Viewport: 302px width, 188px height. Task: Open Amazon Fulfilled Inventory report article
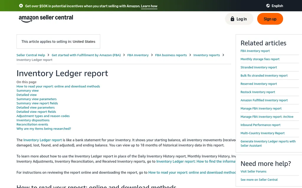pyautogui.click(x=264, y=100)
